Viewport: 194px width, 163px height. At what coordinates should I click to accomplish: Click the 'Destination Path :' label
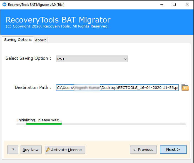point(33,87)
